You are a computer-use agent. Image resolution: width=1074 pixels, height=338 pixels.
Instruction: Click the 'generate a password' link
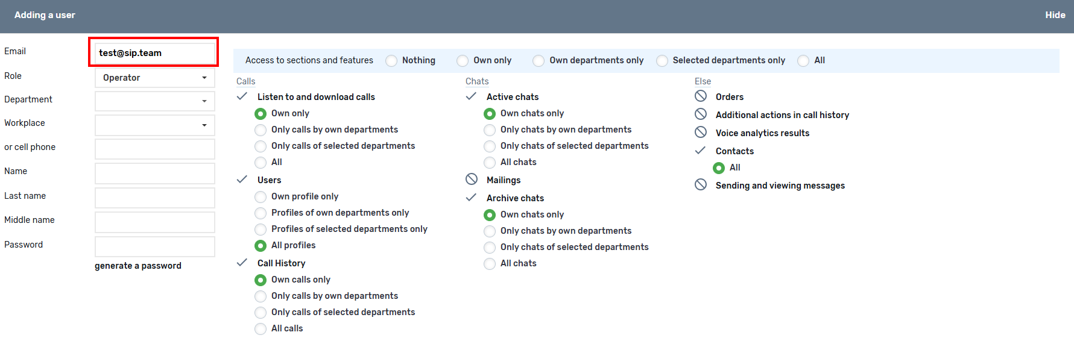[x=137, y=266]
